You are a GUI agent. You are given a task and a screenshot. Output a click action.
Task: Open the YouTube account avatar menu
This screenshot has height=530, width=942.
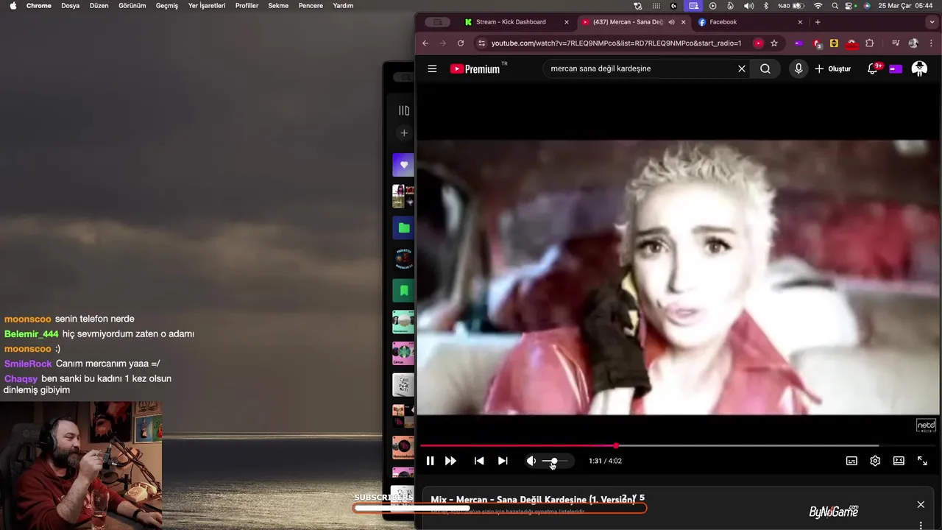point(919,68)
